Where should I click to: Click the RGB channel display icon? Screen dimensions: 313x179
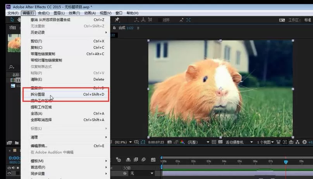point(182,142)
